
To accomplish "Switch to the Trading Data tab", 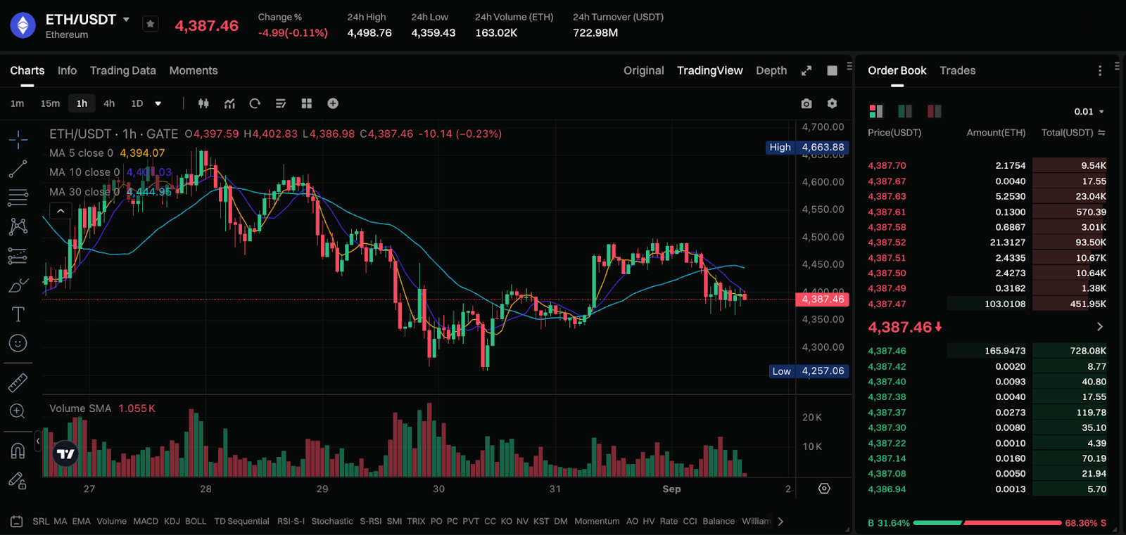I will [x=123, y=70].
